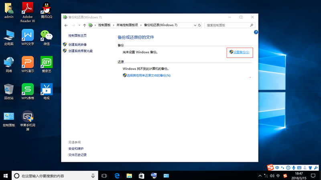Click 选择其他用来还原文件的备份(N) link
Viewport: 321px width, 180px height.
(148, 76)
